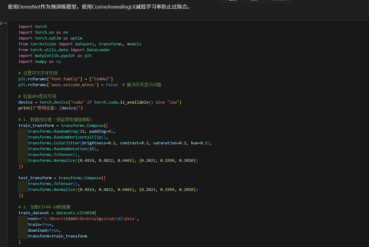
Task: Click the 'test_transform = transforms.Compose([' line
Action: [62, 178]
